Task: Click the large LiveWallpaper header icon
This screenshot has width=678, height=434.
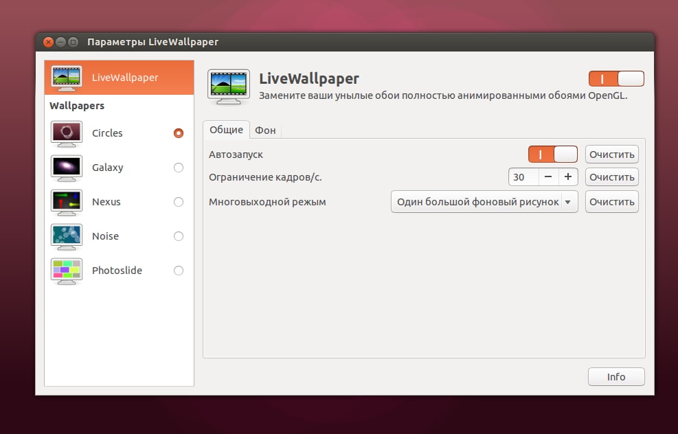Action: [x=228, y=87]
